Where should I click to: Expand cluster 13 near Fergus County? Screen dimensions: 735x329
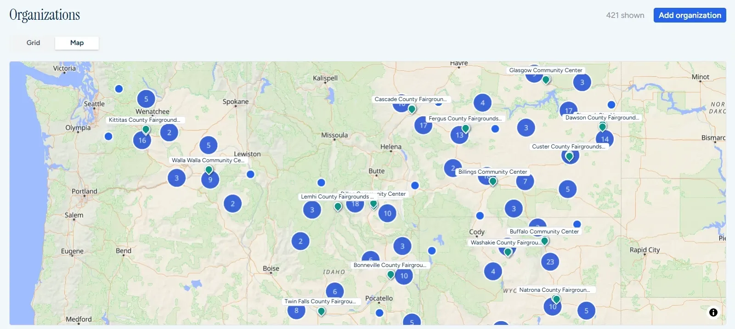[459, 135]
